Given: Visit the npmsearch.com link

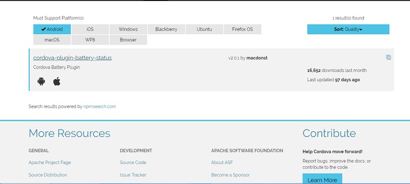Looking at the screenshot, I should (x=99, y=106).
